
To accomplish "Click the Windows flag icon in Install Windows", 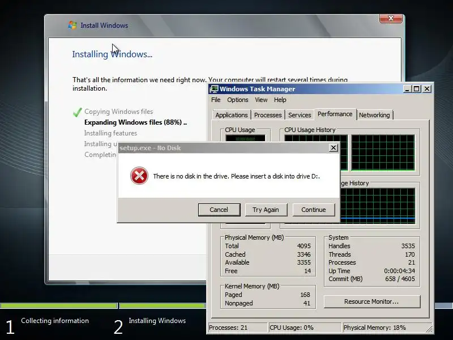I will coord(72,25).
